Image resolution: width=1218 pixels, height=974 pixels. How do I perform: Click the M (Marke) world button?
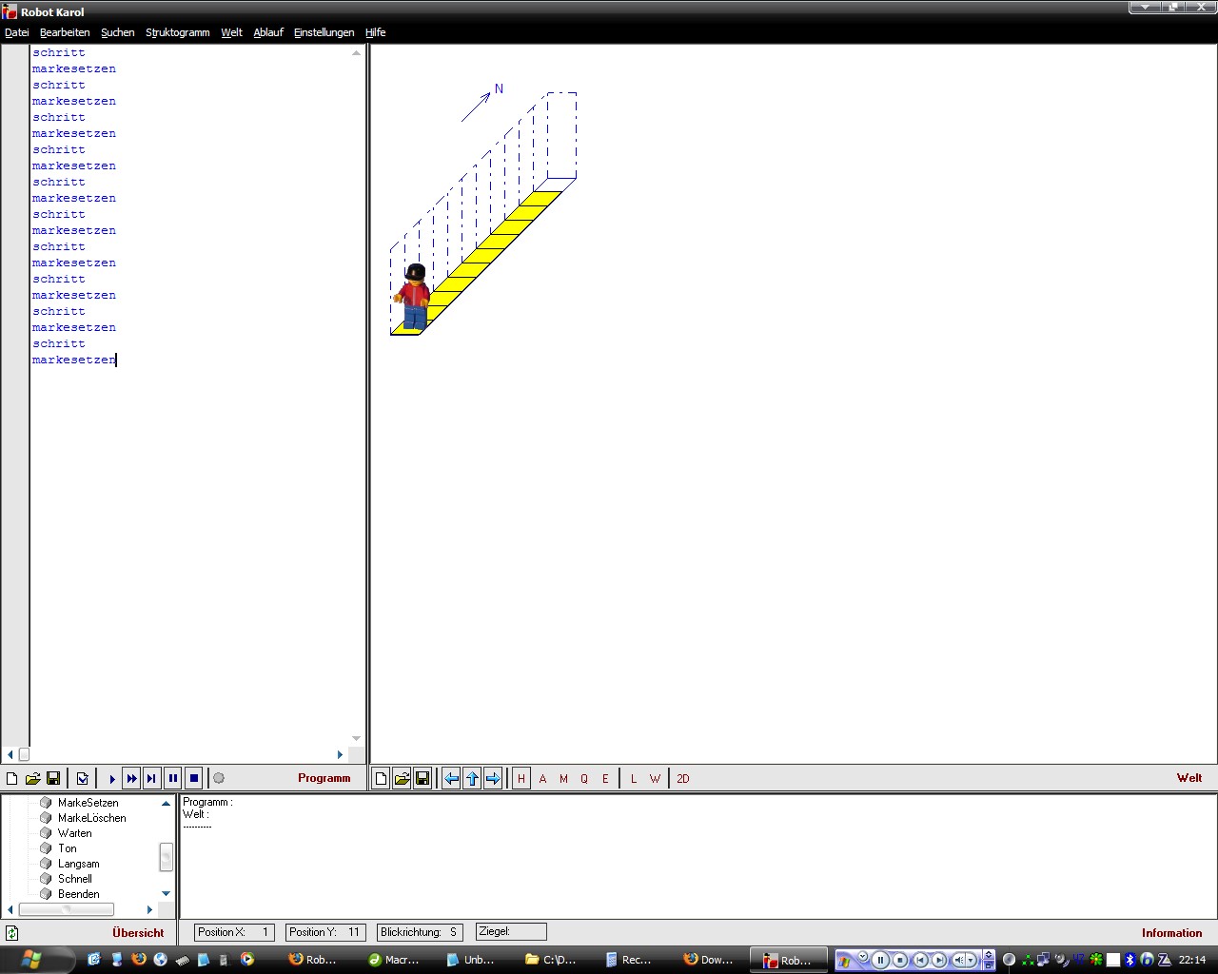[563, 778]
